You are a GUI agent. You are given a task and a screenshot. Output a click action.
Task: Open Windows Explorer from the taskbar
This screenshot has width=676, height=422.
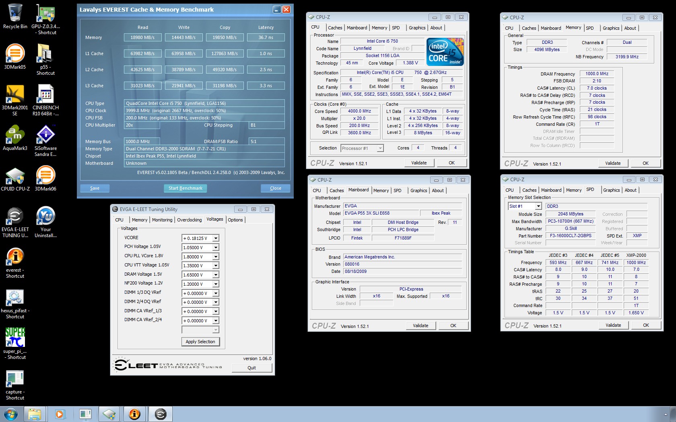35,414
